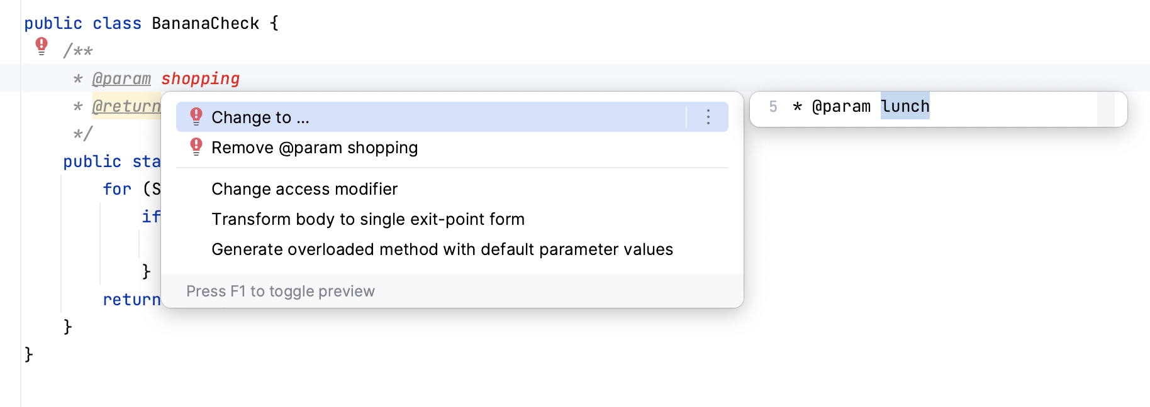Choose Remove @param shopping
This screenshot has width=1150, height=407.
coord(315,148)
